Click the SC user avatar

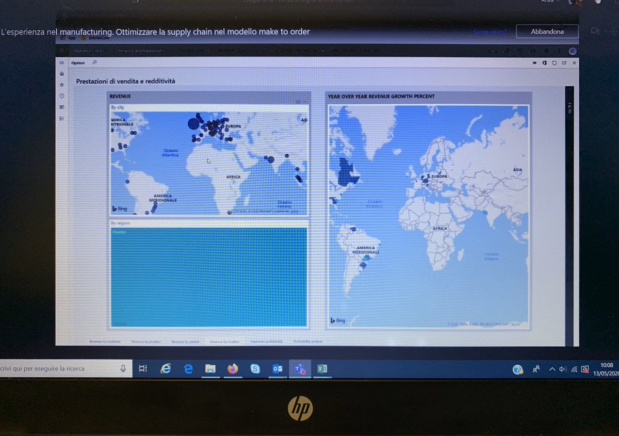[x=573, y=51]
